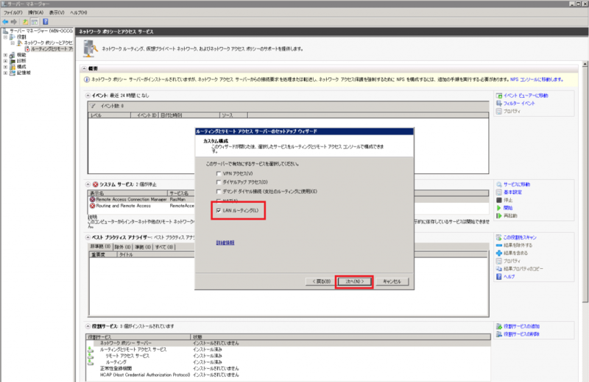Collapse the ネットワーク ポリシーとアクセス tree node
The width and height of the screenshot is (589, 382).
tap(13, 43)
